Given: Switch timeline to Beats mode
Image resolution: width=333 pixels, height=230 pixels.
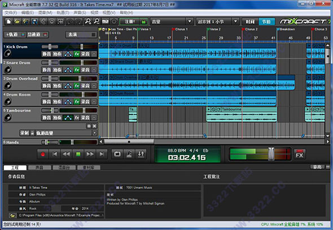Looking at the screenshot, I should [266, 21].
